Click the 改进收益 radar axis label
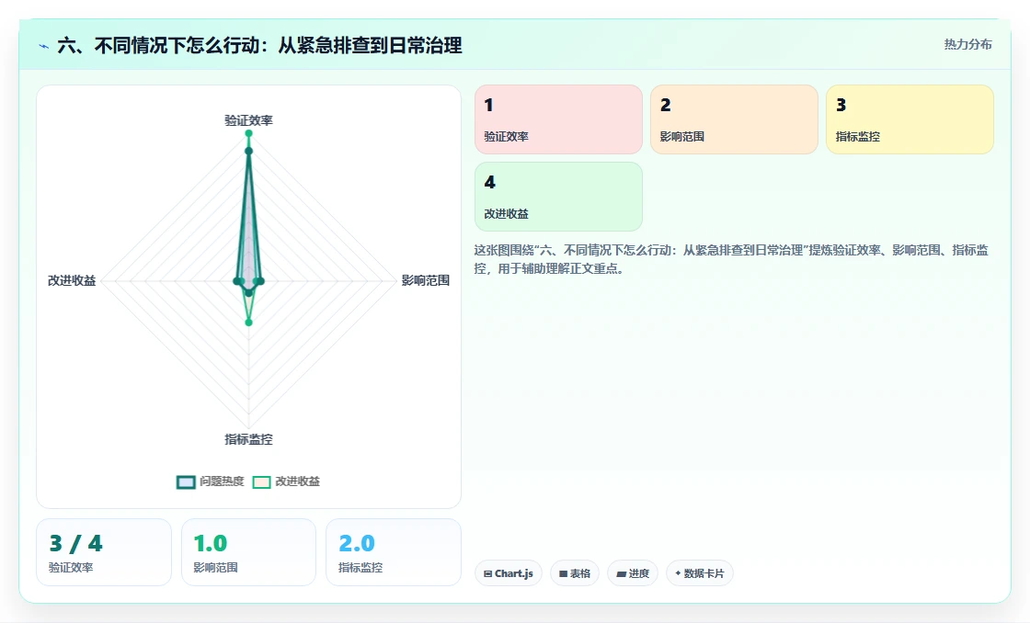The width and height of the screenshot is (1030, 623). [72, 280]
